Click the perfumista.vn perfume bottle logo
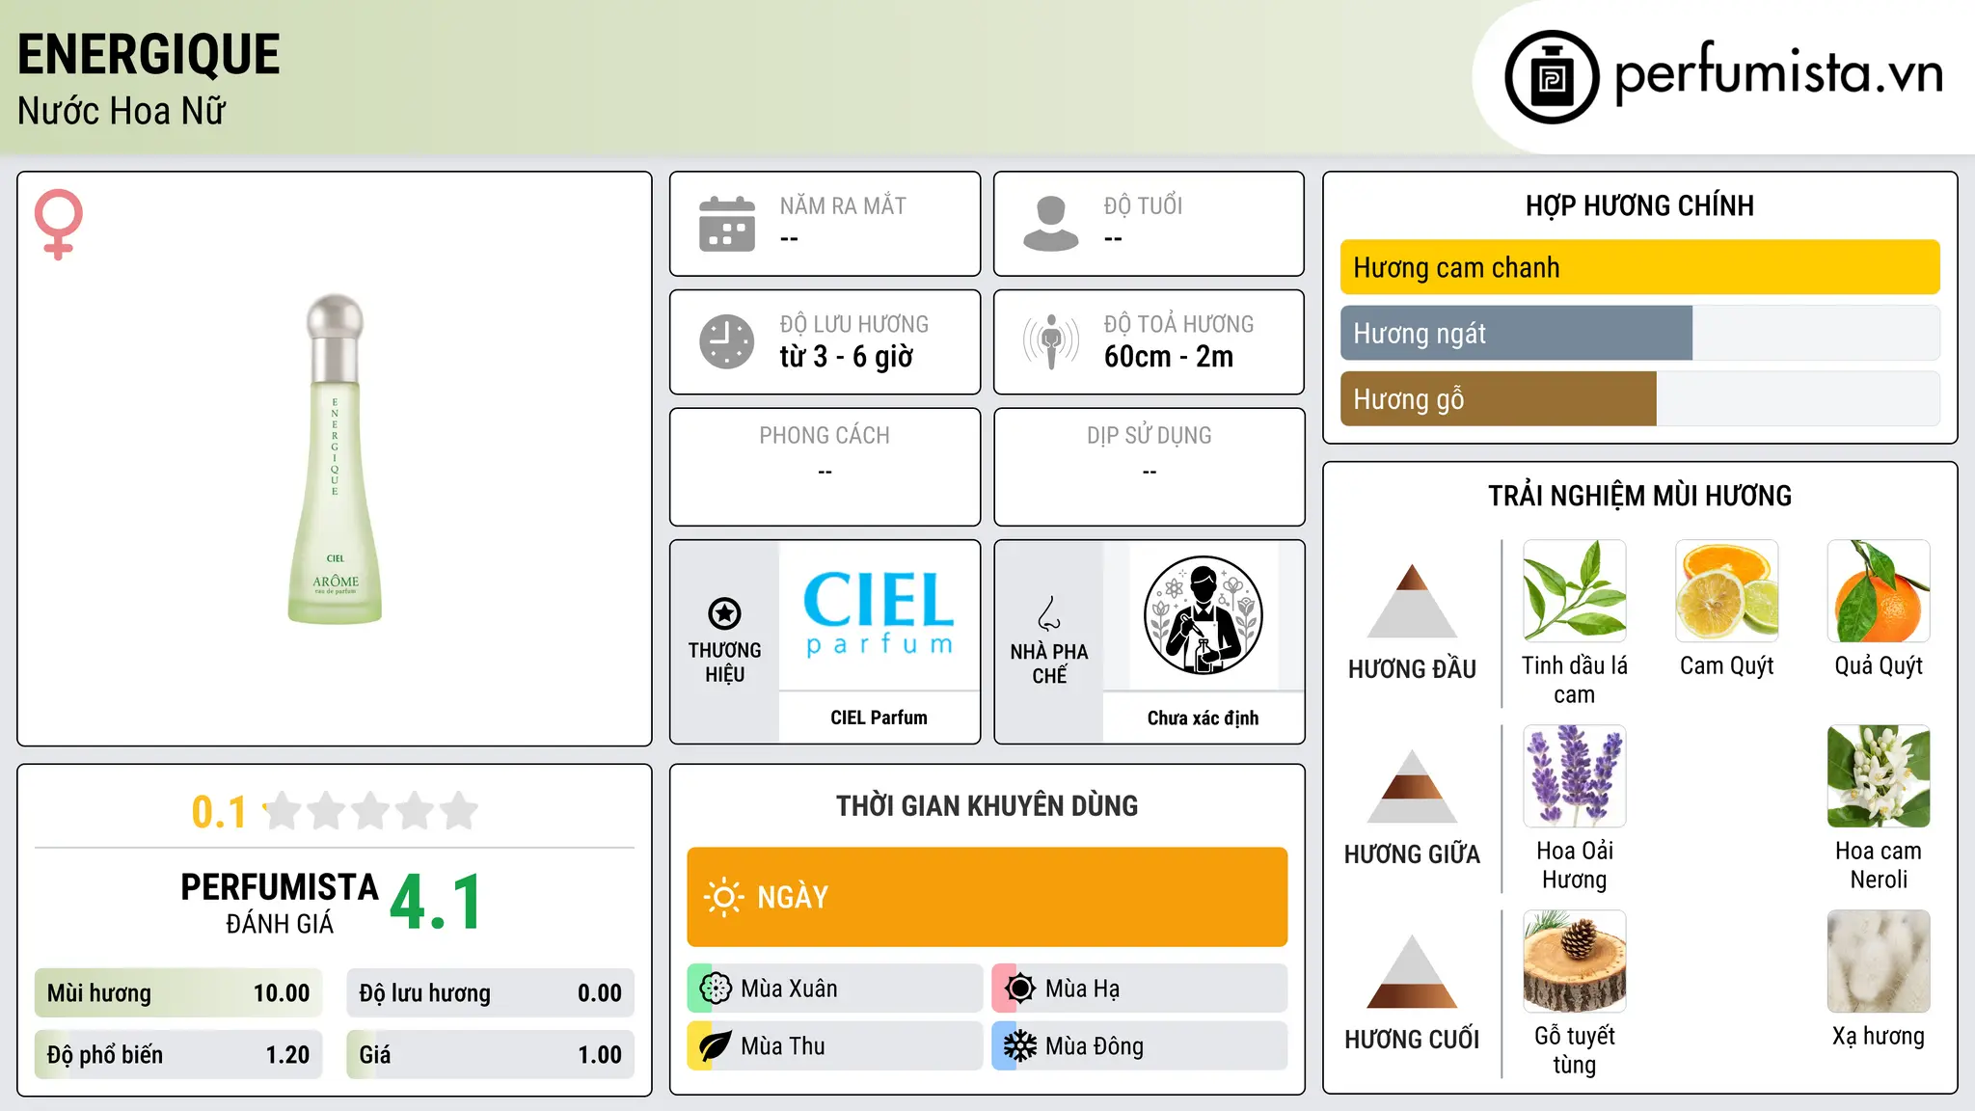Viewport: 1975px width, 1111px height. point(1552,77)
